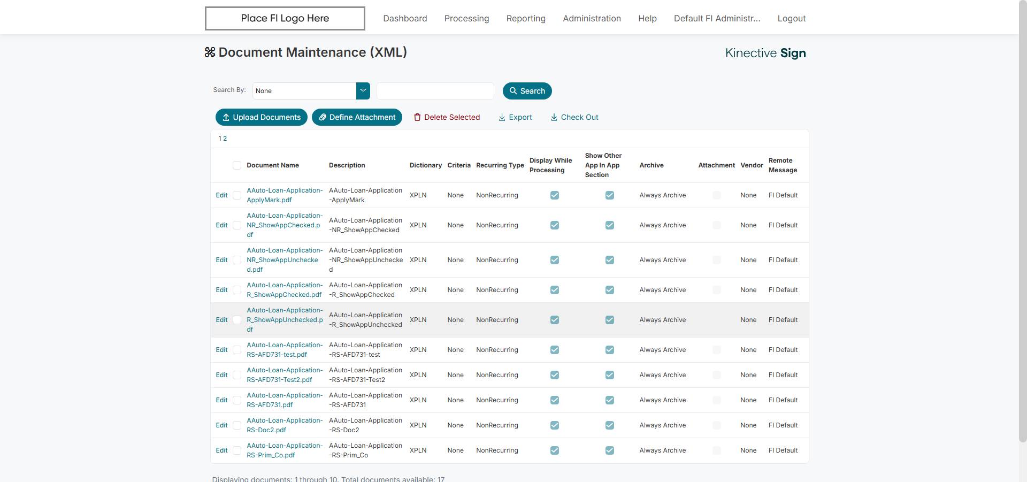The width and height of the screenshot is (1027, 482).
Task: Select the AAuto-Loan-Application-ApplyMark.pdf row checkbox
Action: (x=237, y=195)
